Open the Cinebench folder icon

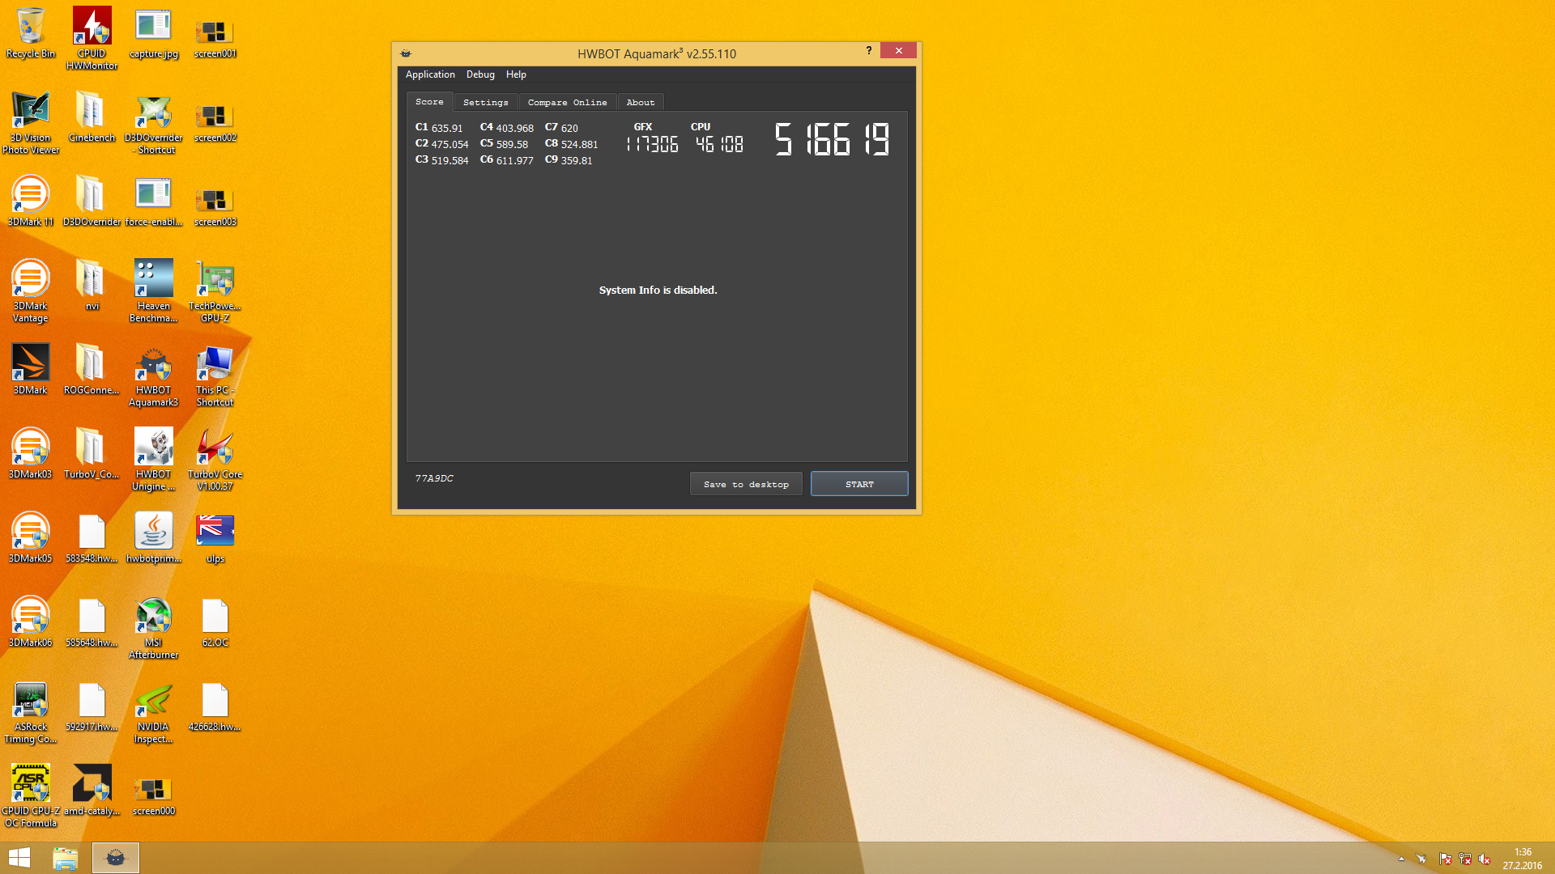click(x=92, y=117)
